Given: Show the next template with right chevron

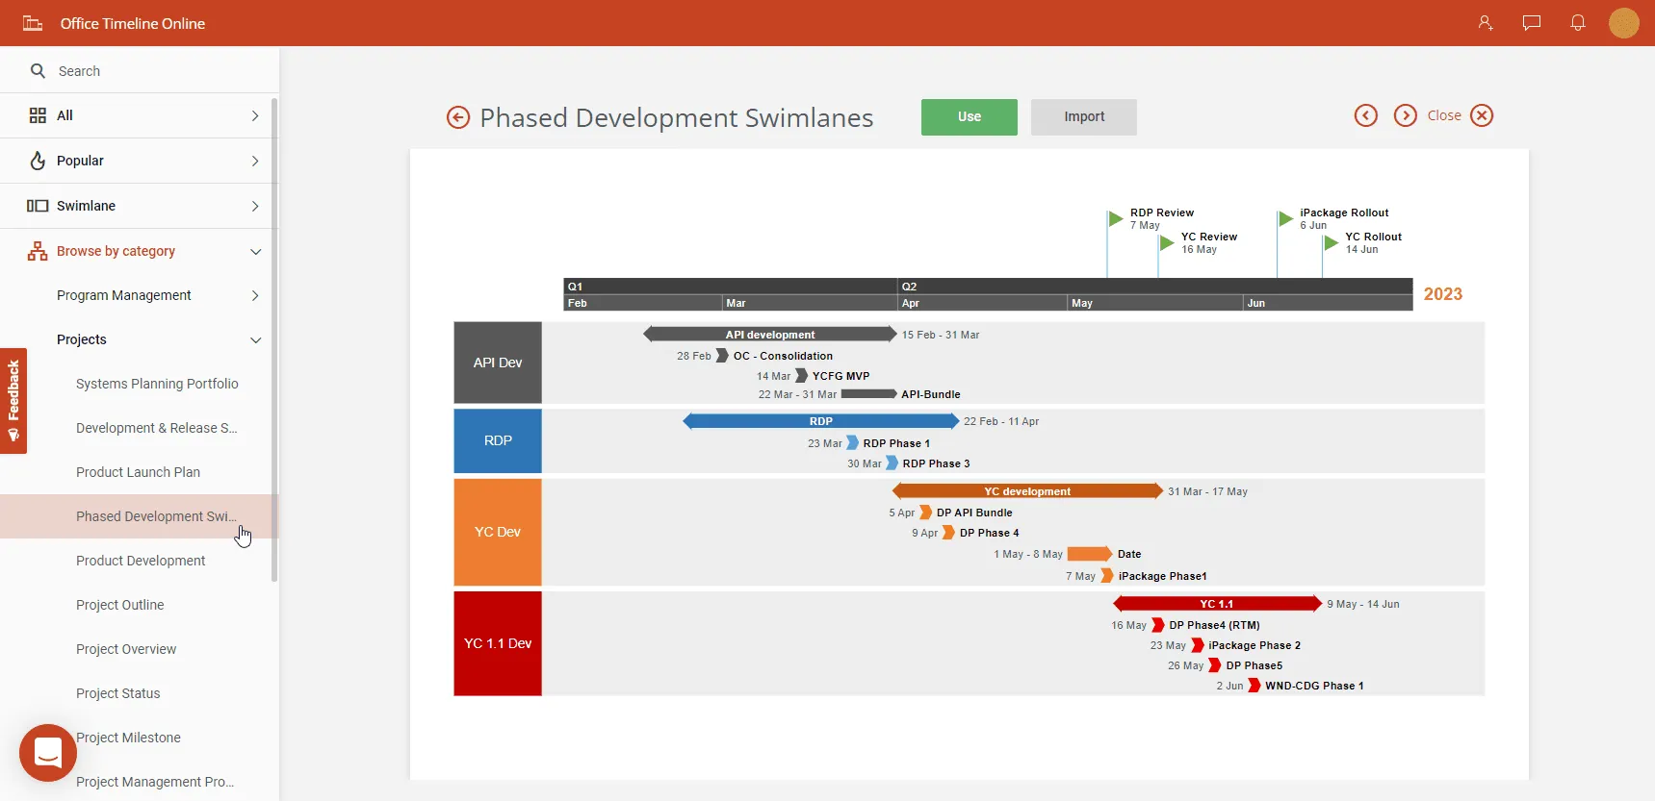Looking at the screenshot, I should coord(1405,115).
